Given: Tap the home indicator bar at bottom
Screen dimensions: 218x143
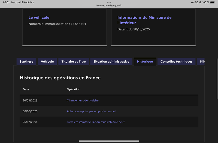Looking at the screenshot, I should (109, 141).
